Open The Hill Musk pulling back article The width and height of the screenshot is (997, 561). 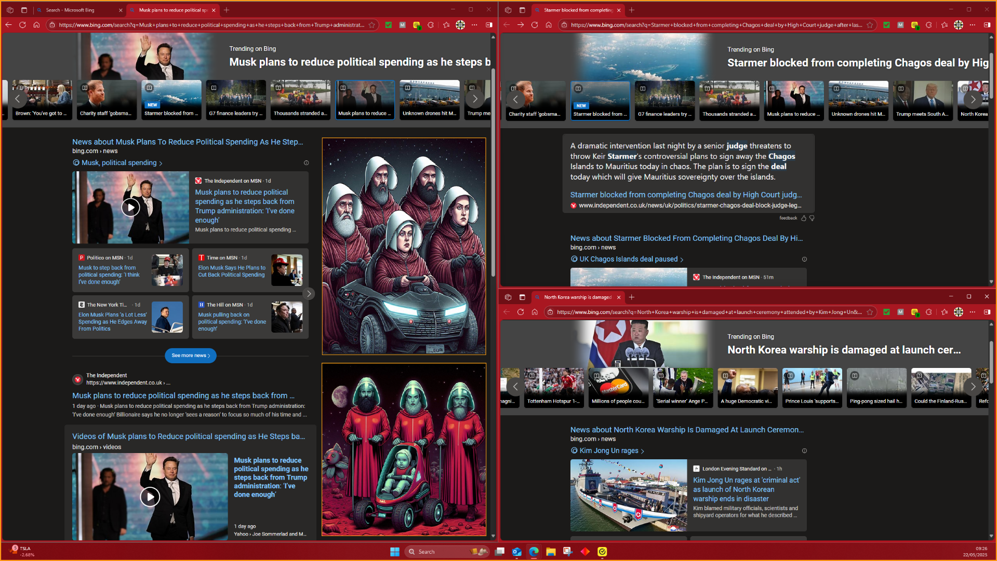pos(232,322)
